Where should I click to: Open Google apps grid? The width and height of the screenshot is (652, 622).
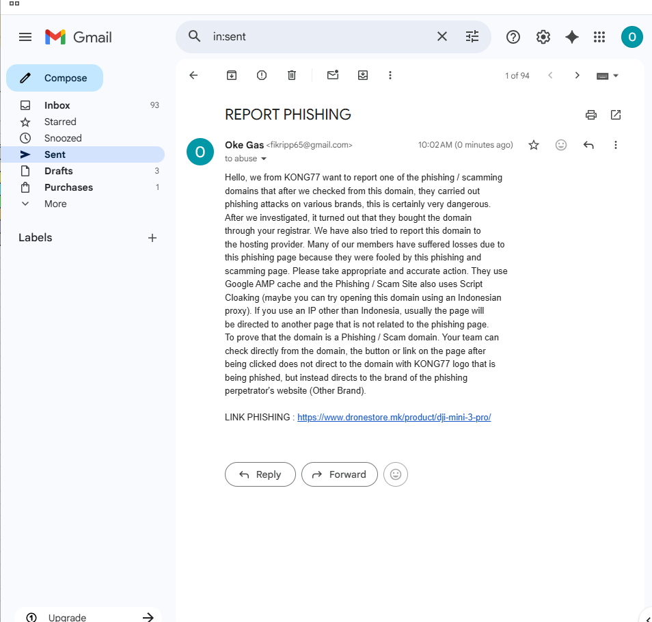pyautogui.click(x=599, y=37)
